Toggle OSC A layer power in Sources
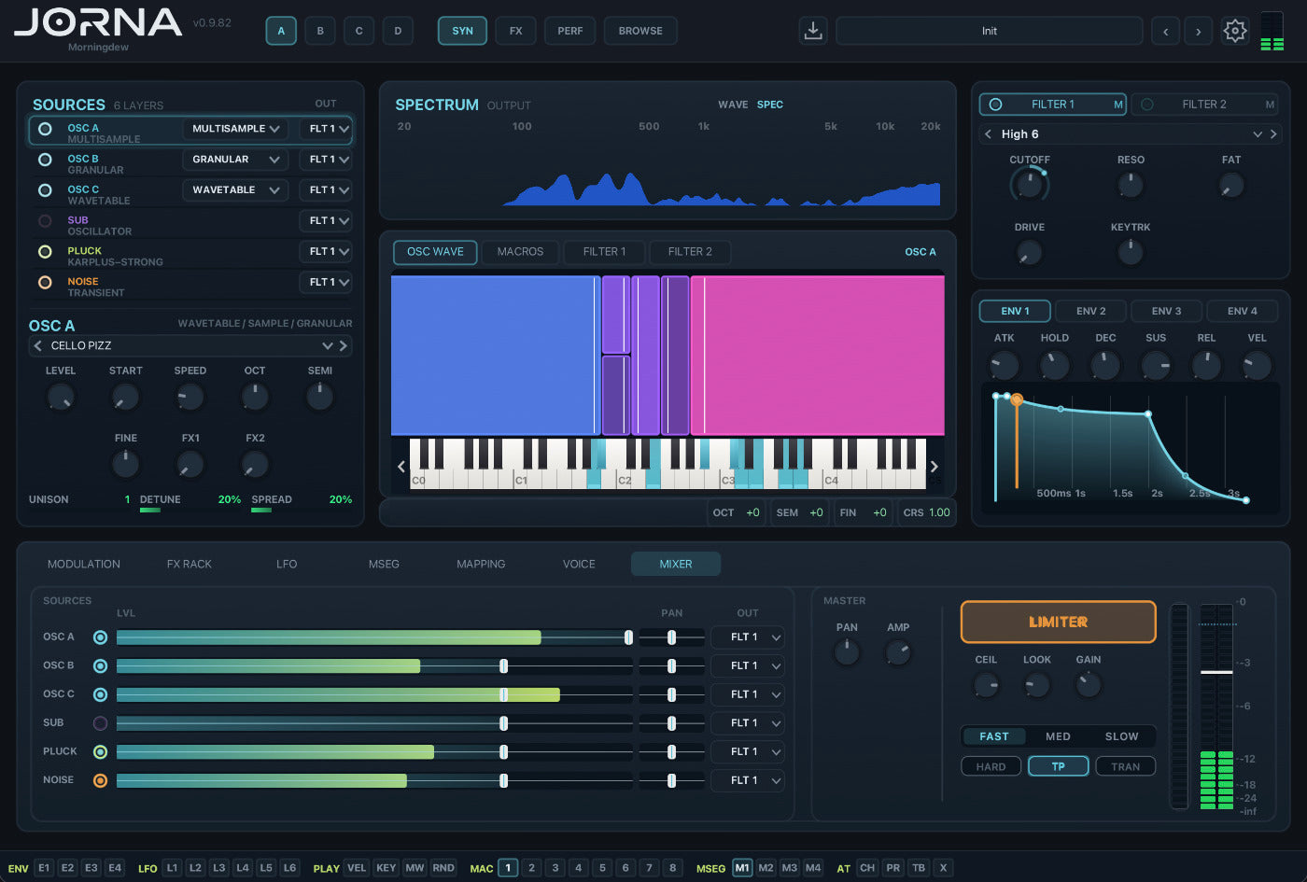This screenshot has width=1307, height=882. click(x=45, y=129)
